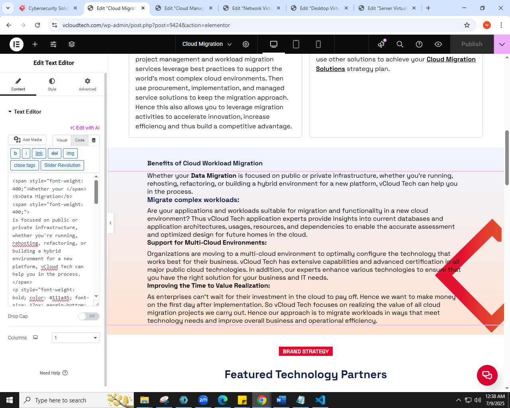Open Microsoft Word from taskbar

coord(281,400)
